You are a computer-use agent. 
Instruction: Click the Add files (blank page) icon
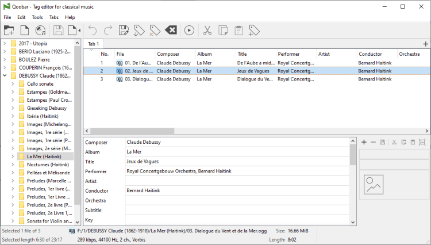tap(25, 30)
